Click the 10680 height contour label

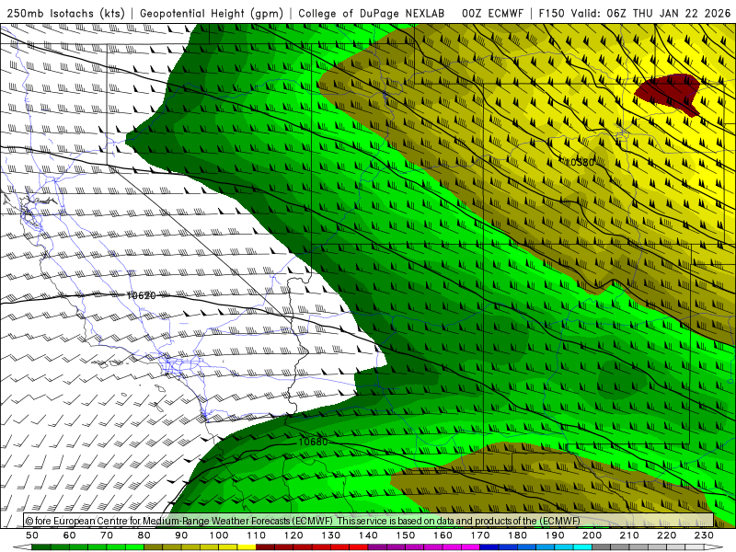click(x=313, y=443)
